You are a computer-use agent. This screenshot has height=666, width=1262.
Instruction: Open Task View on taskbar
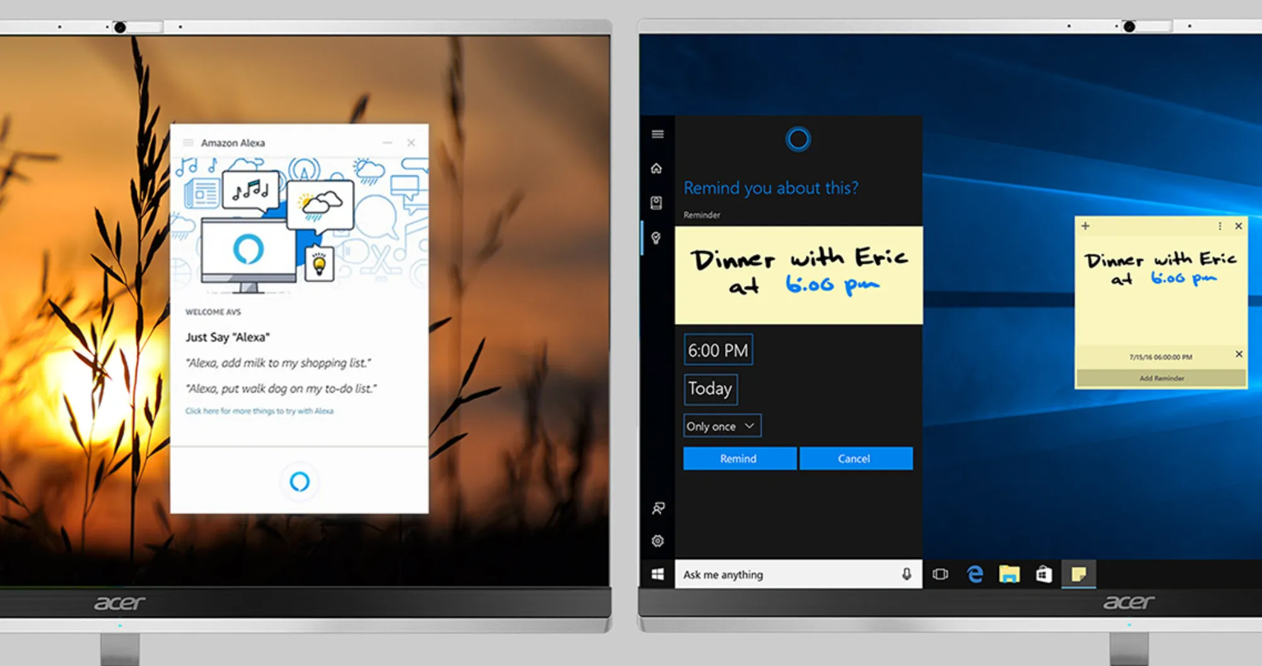(x=940, y=574)
